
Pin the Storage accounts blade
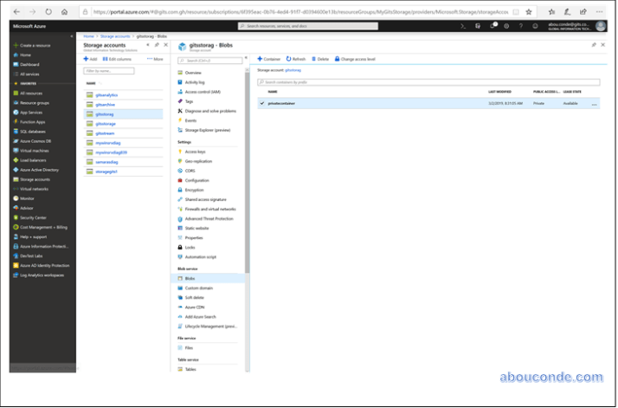coord(156,44)
